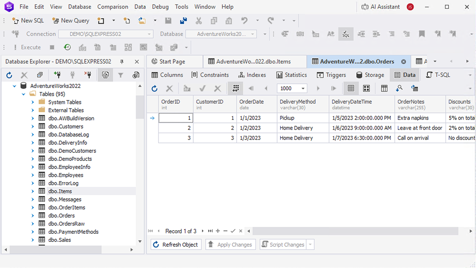The height and width of the screenshot is (268, 476).
Task: Click the column chooser icon in data toolbar
Action: tap(384, 89)
